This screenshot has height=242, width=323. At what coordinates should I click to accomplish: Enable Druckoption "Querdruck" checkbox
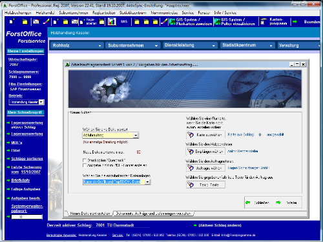[85, 160]
